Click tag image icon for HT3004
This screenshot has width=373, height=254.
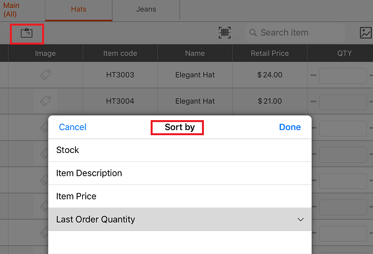(x=45, y=101)
